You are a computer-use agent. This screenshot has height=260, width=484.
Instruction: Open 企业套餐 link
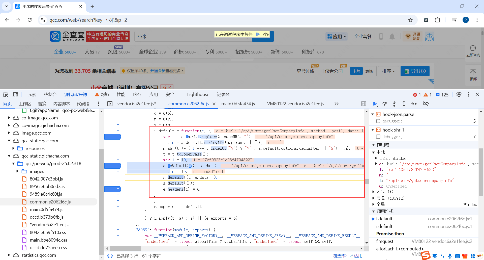click(x=362, y=37)
